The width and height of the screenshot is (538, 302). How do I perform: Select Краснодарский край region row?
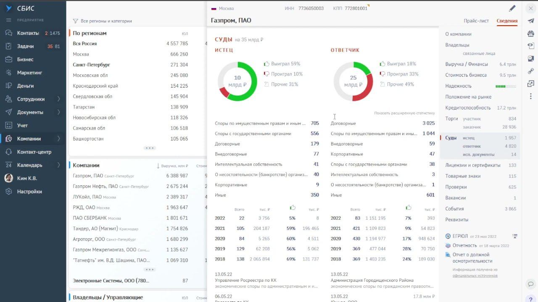click(130, 86)
